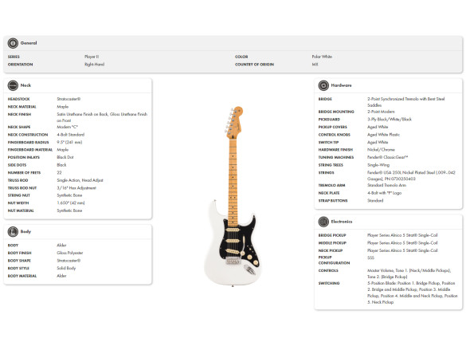
Task: Click the BODY FINISH label
Action: tap(19, 253)
